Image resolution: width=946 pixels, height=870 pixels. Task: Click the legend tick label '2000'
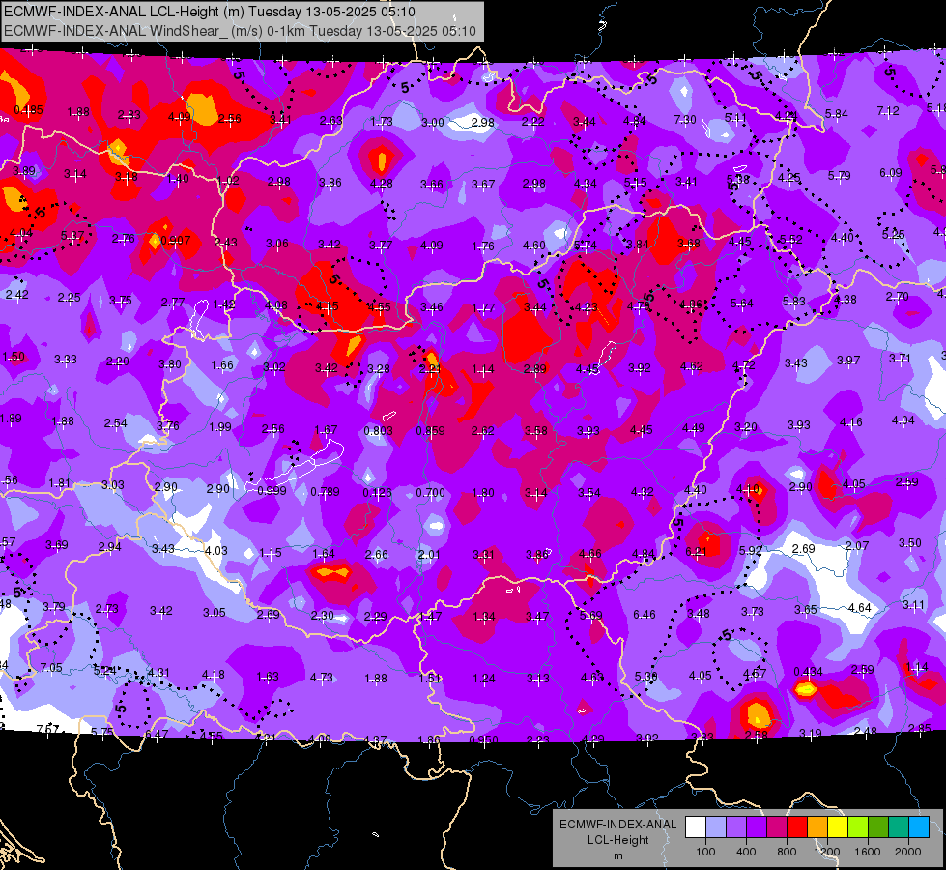908,852
